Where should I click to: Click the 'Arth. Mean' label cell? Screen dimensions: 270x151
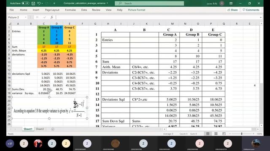[19, 51]
